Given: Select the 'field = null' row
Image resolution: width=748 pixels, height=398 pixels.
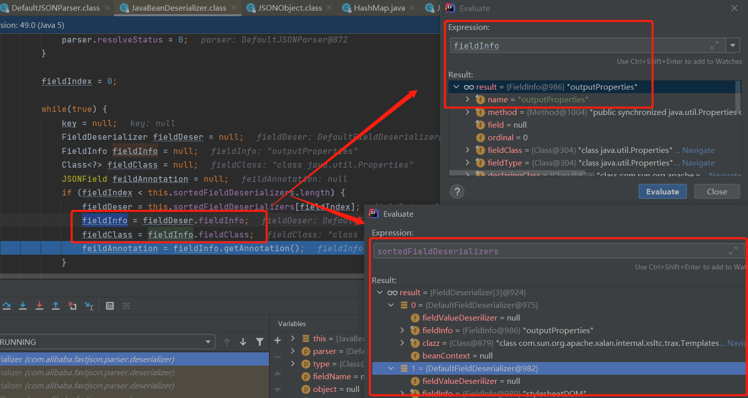Looking at the screenshot, I should tap(507, 125).
